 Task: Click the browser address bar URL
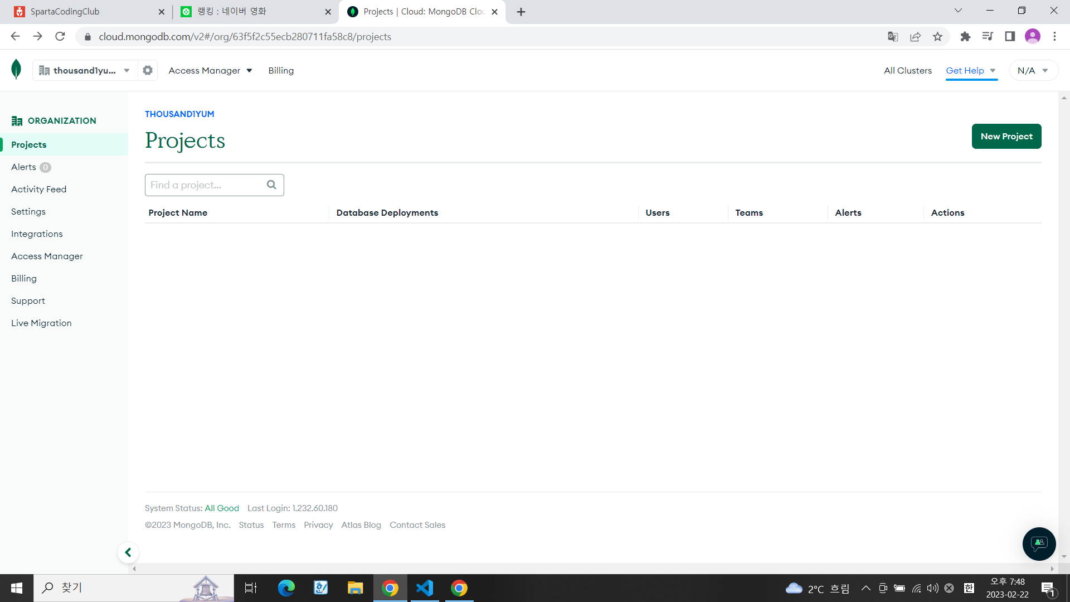245,37
